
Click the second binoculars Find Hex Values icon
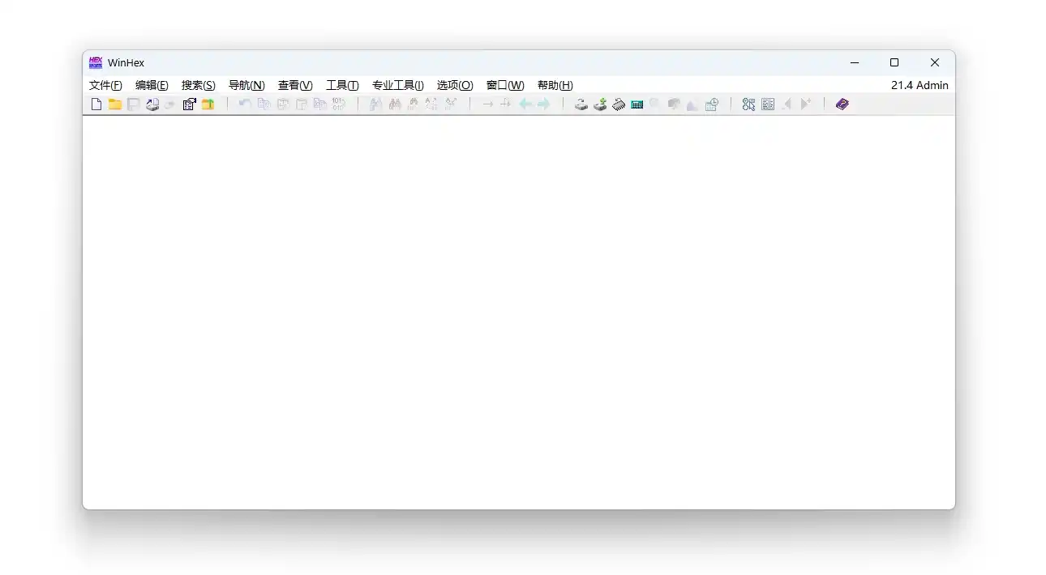(395, 104)
